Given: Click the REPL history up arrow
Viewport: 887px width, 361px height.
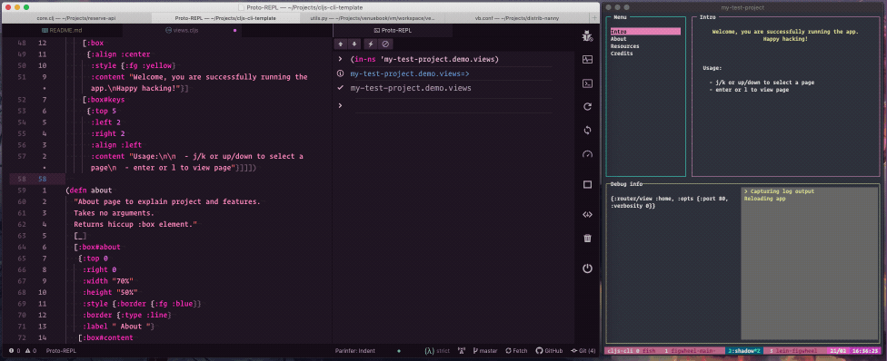Looking at the screenshot, I should click(341, 44).
